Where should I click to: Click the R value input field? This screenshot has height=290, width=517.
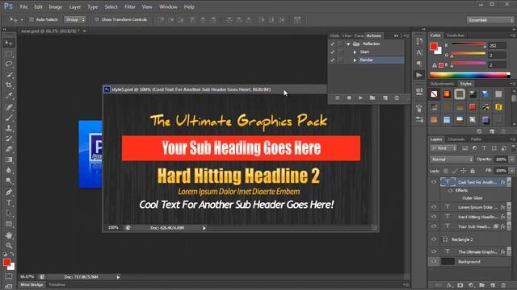click(x=497, y=46)
